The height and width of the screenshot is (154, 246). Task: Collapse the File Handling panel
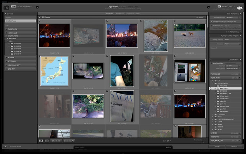click(240, 14)
